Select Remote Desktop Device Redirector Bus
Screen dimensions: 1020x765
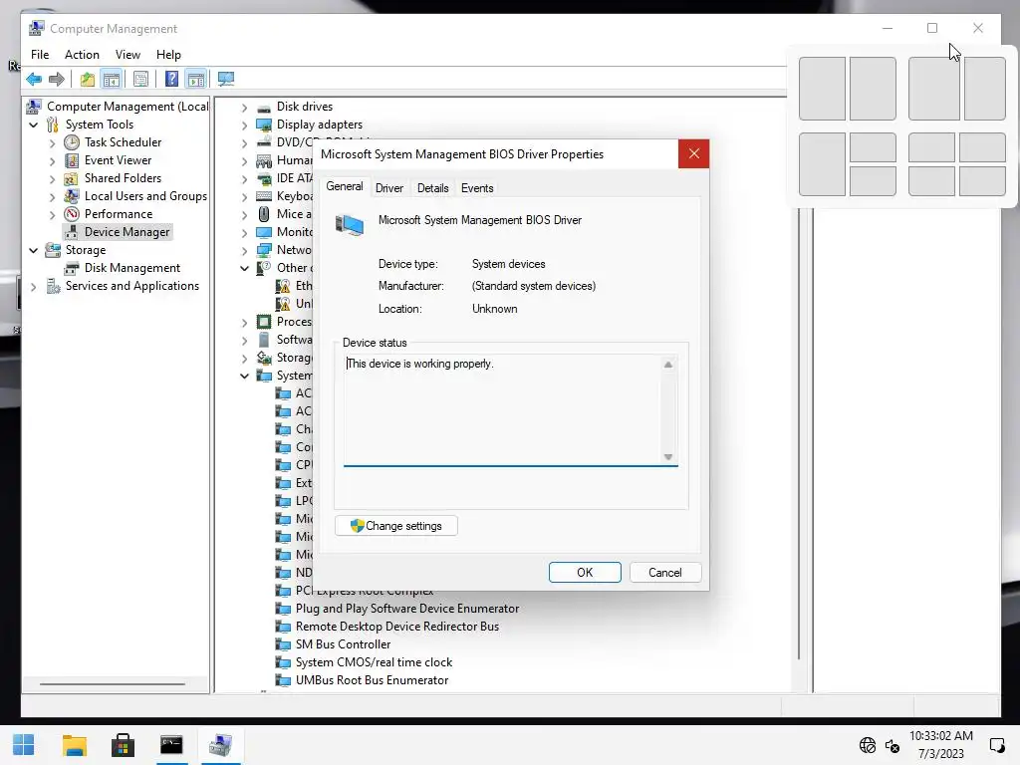point(397,627)
